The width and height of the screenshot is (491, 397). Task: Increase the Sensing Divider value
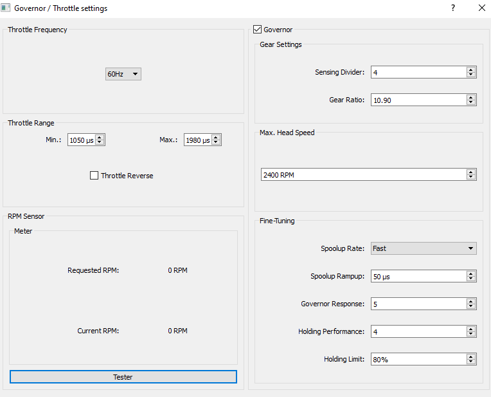pyautogui.click(x=471, y=70)
